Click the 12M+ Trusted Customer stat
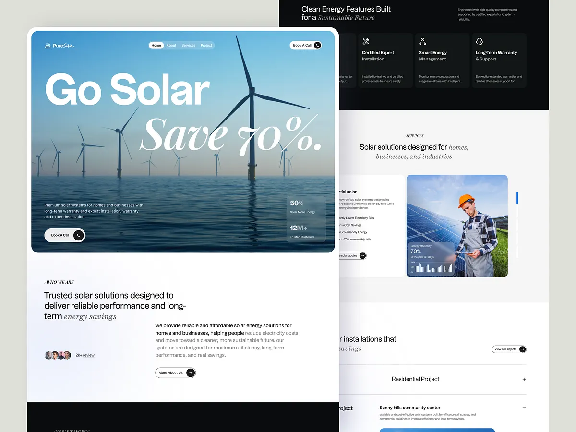This screenshot has height=432, width=576. tap(302, 232)
